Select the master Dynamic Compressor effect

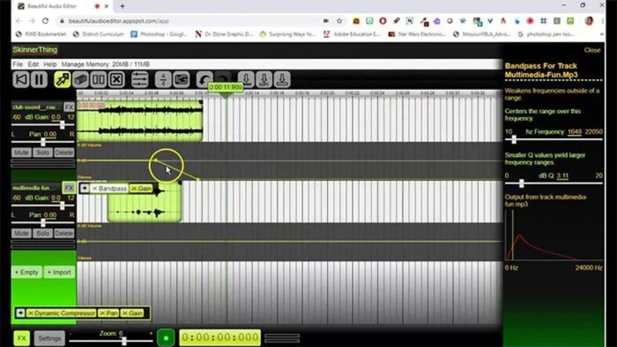[65, 314]
